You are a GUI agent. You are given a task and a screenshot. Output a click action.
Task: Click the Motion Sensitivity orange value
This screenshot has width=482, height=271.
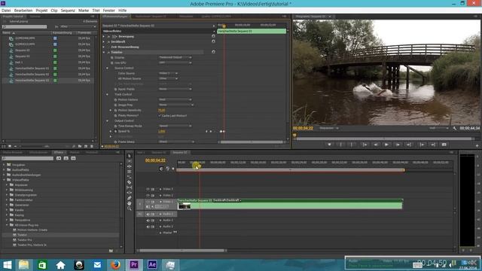pos(162,111)
